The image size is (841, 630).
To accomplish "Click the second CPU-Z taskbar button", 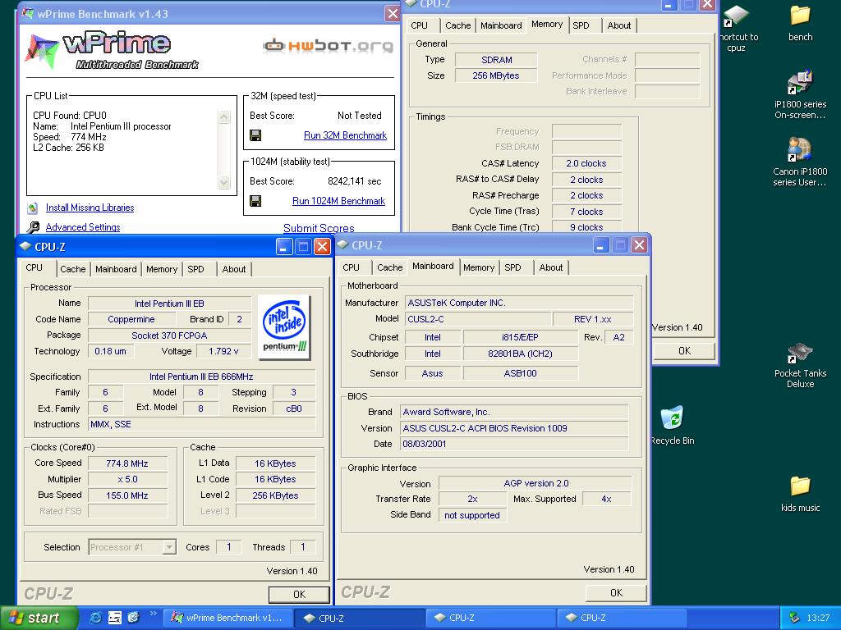I will (x=490, y=618).
